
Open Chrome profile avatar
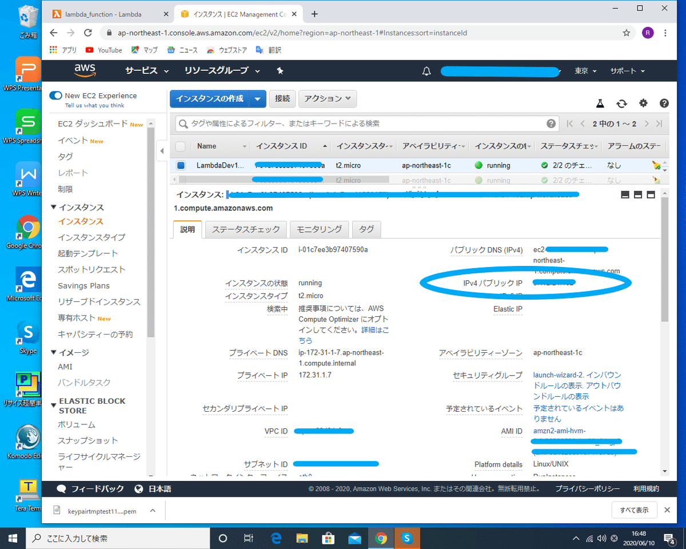(x=647, y=33)
